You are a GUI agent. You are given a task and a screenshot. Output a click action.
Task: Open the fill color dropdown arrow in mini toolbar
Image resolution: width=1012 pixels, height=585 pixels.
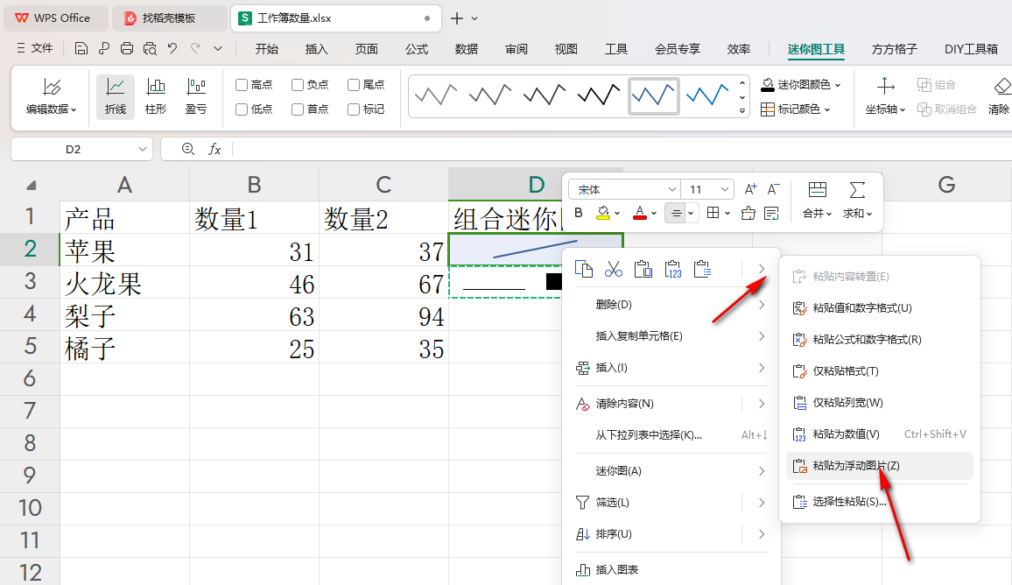pos(618,213)
